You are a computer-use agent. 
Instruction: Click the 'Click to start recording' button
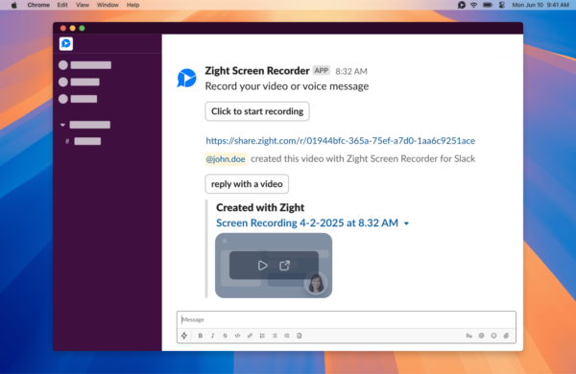(x=257, y=111)
